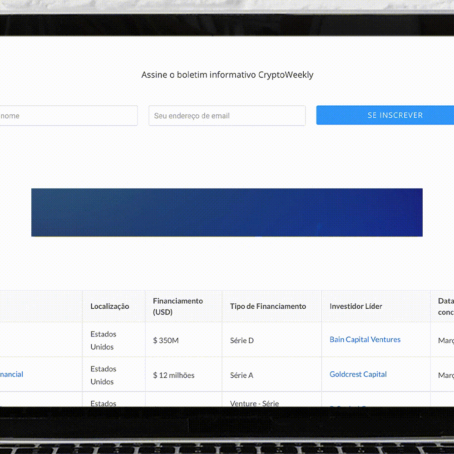Select the Investidor Líder column header
Image resolution: width=454 pixels, height=454 pixels.
click(x=356, y=306)
